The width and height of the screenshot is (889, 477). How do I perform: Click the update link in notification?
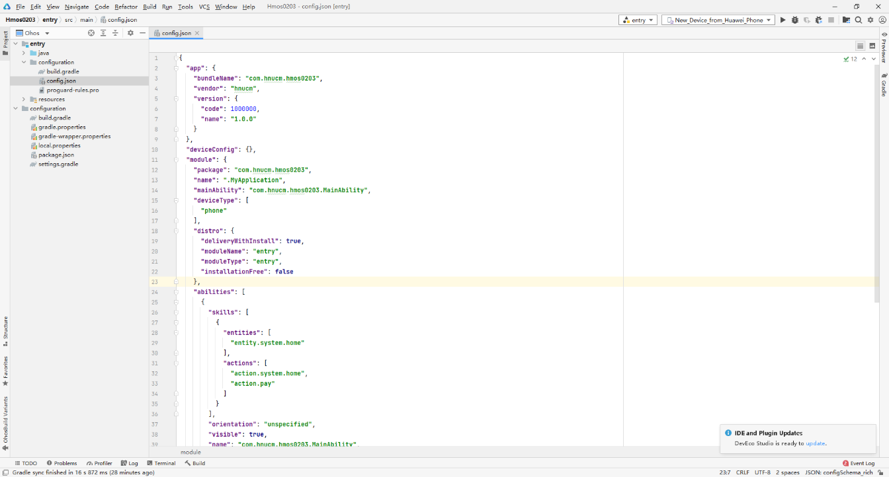(x=815, y=443)
